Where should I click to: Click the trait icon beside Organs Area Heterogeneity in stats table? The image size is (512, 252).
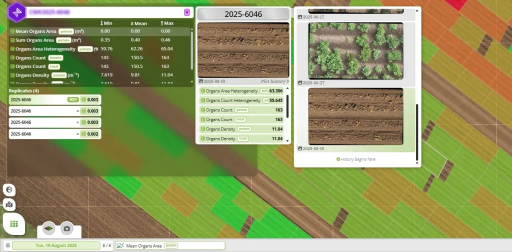tap(12, 49)
